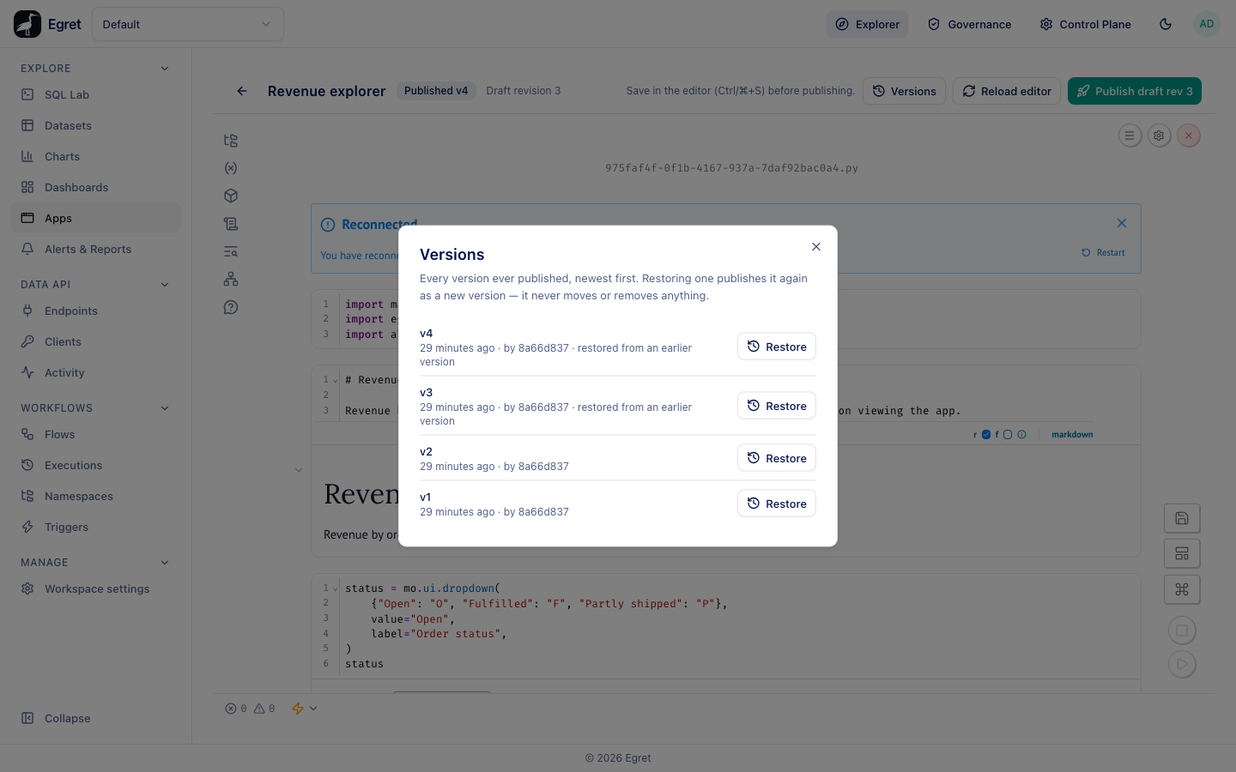
Task: Open Workspace settings
Action: (x=96, y=588)
